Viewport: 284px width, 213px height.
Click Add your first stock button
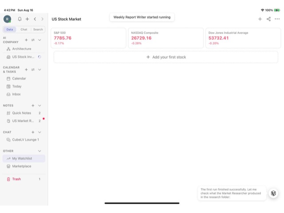[166, 57]
